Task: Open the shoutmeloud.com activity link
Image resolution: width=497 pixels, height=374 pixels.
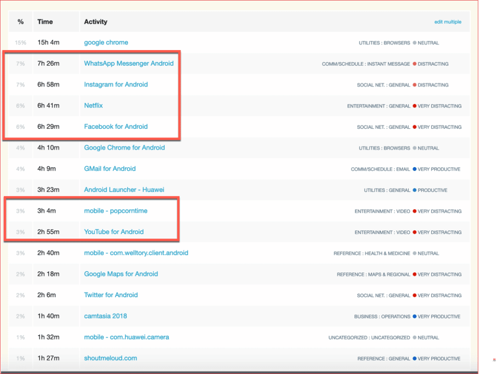Action: point(110,358)
